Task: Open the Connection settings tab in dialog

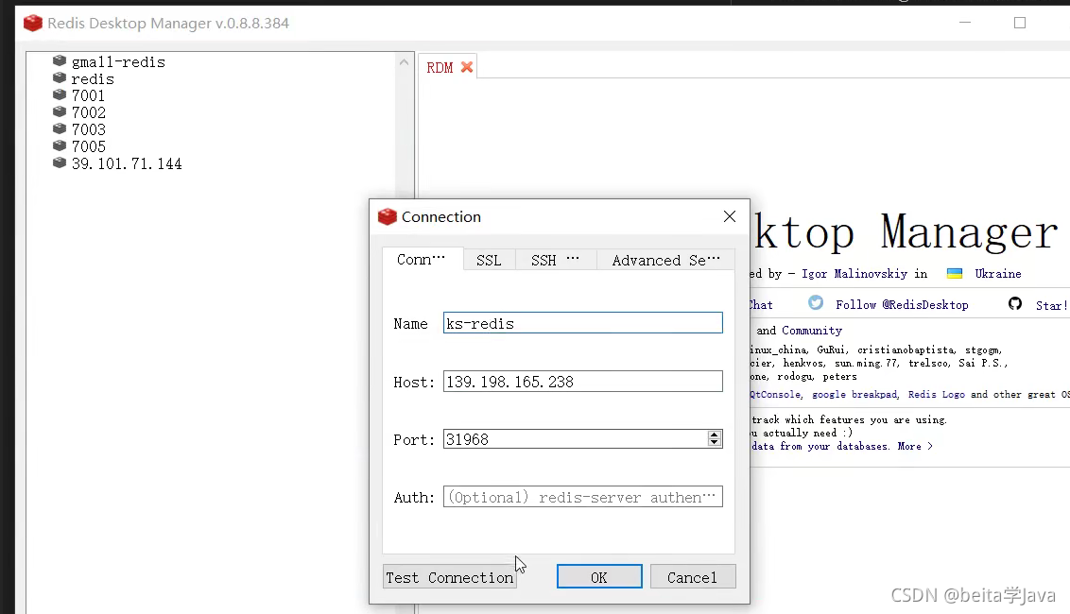Action: [423, 259]
